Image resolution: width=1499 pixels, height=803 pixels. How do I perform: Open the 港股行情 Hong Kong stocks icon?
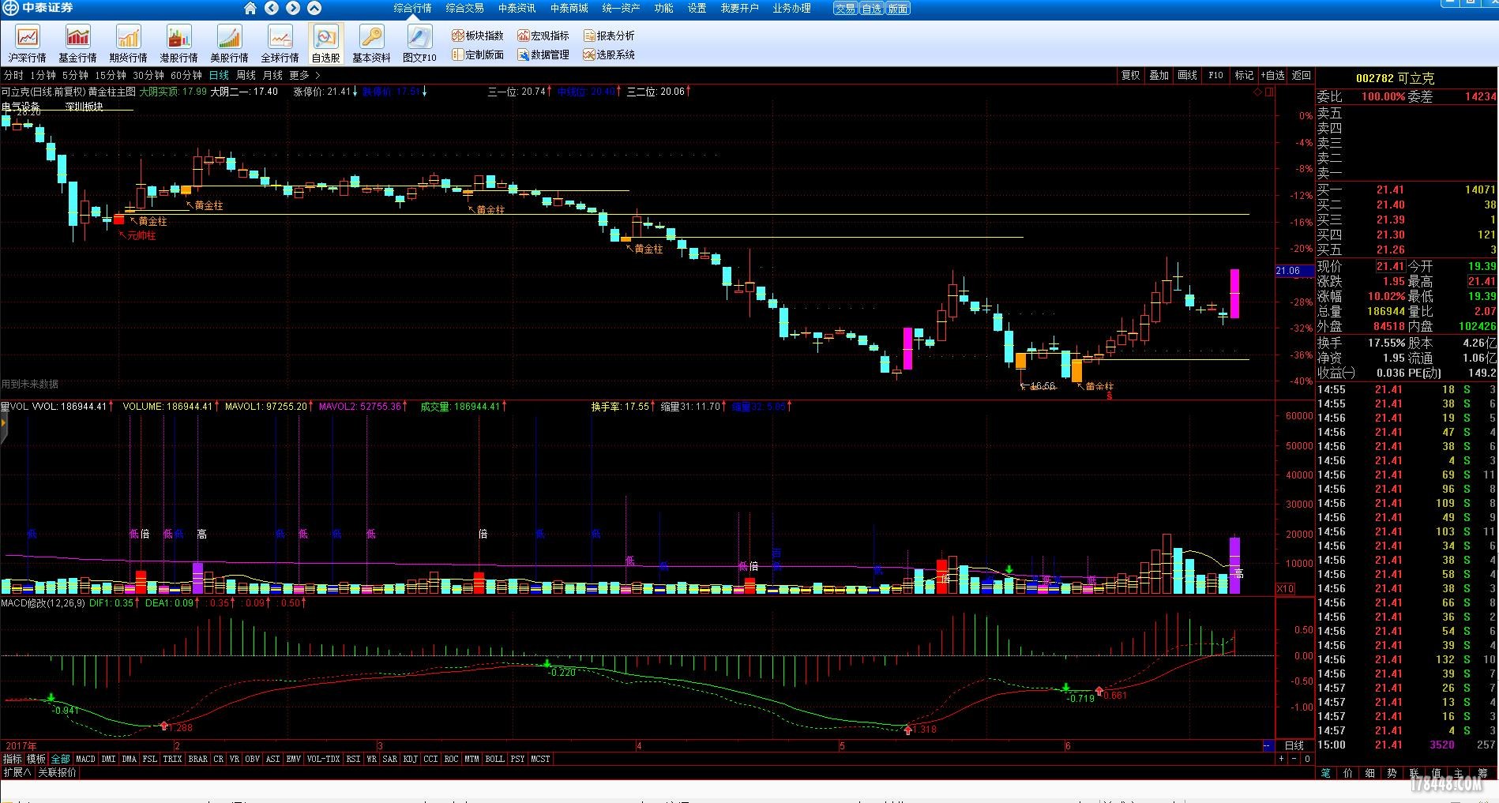pos(178,43)
